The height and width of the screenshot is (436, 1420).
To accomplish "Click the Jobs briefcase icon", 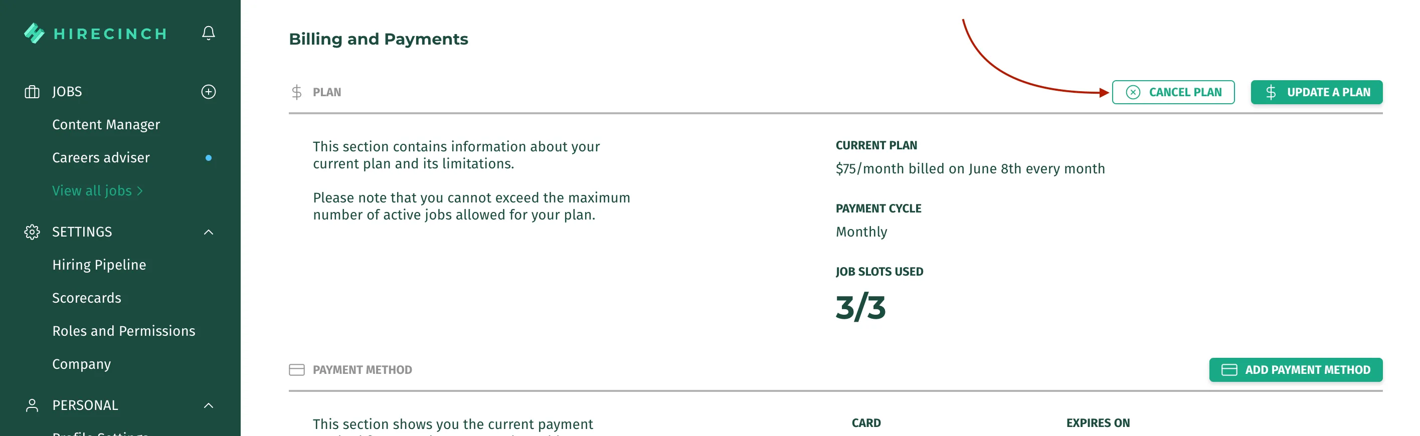I will [x=32, y=92].
